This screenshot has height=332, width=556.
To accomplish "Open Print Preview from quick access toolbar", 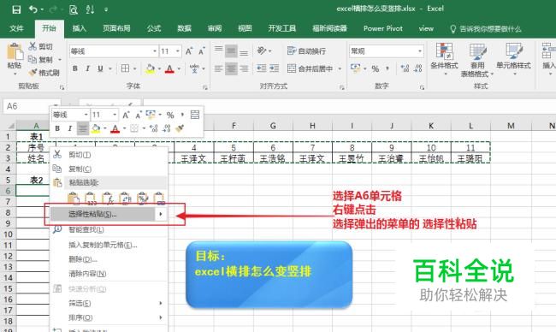I will [x=73, y=9].
